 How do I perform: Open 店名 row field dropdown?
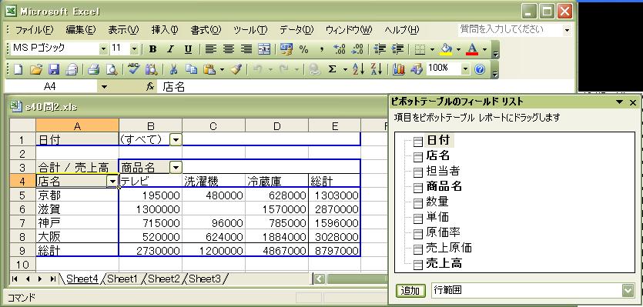pyautogui.click(x=112, y=181)
